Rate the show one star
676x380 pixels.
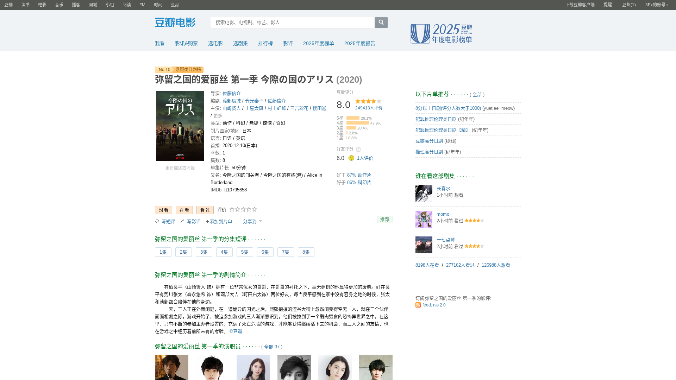point(232,209)
